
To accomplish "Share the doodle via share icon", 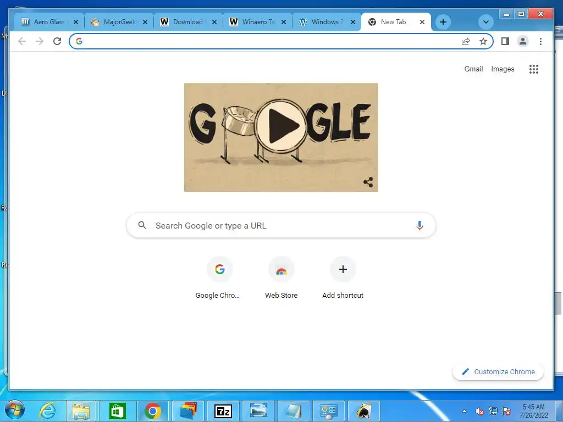I will click(x=368, y=182).
